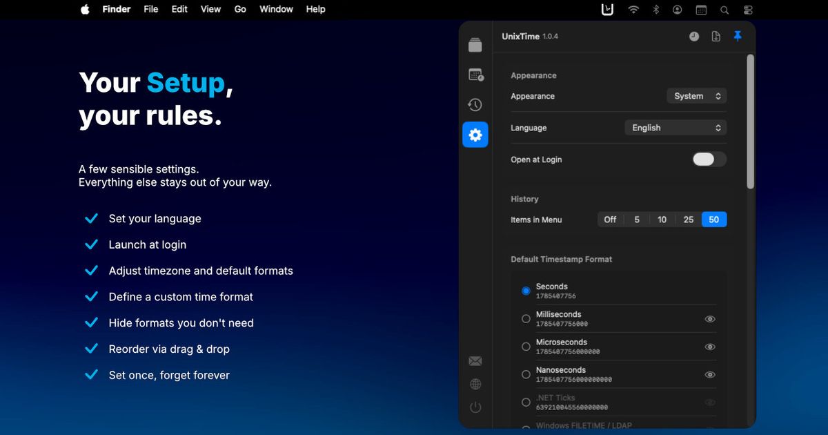The width and height of the screenshot is (828, 435).
Task: Select the settings gear sidebar icon
Action: [475, 135]
